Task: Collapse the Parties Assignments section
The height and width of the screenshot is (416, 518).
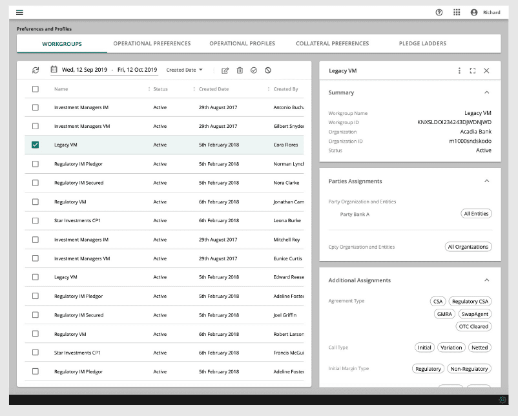Action: pos(486,182)
